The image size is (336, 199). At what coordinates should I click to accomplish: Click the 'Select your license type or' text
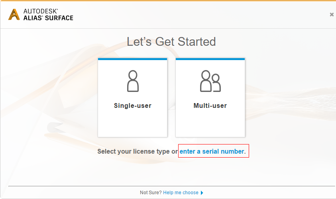(138, 152)
